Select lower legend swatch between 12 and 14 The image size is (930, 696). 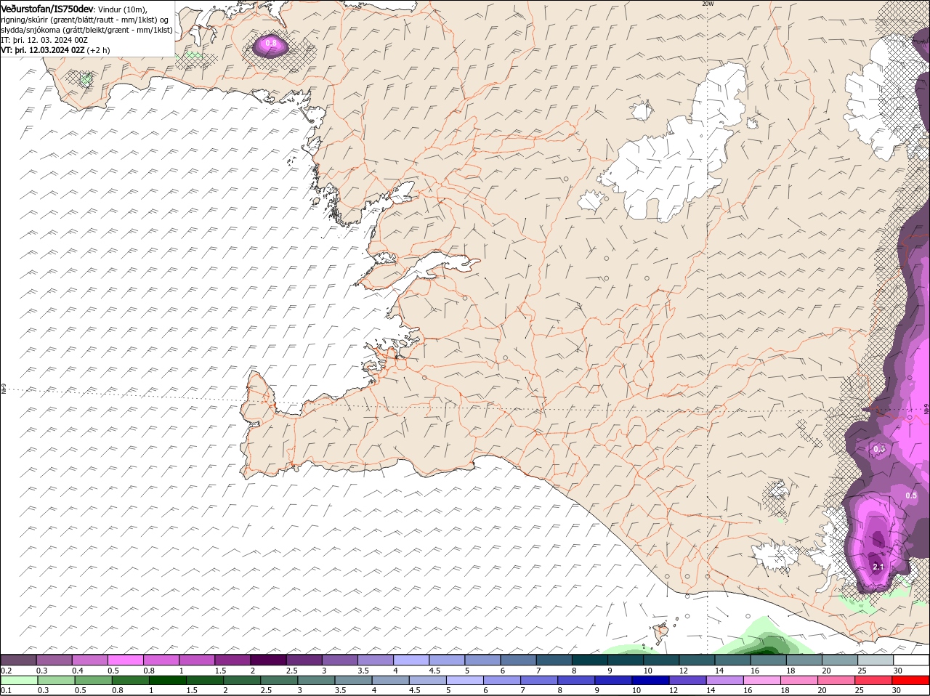(688, 680)
